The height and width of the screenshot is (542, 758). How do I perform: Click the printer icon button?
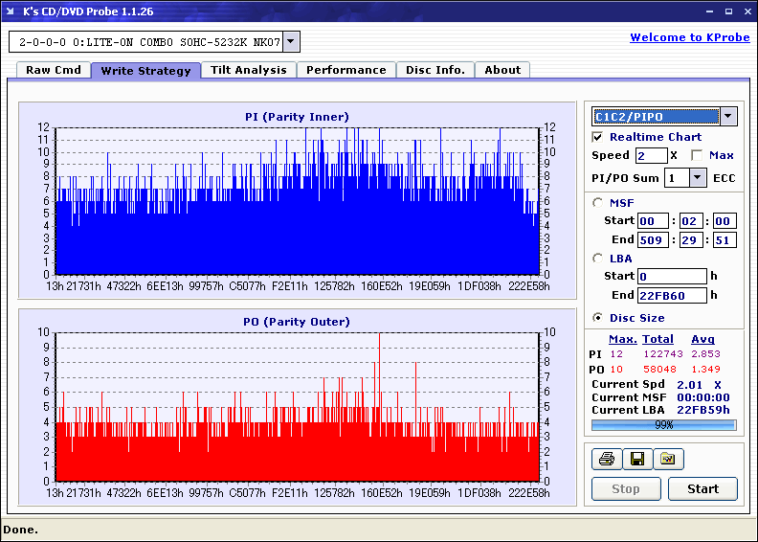pyautogui.click(x=606, y=460)
